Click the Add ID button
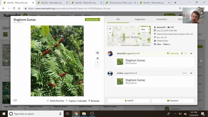The width and height of the screenshot is (208, 117). coord(129,101)
